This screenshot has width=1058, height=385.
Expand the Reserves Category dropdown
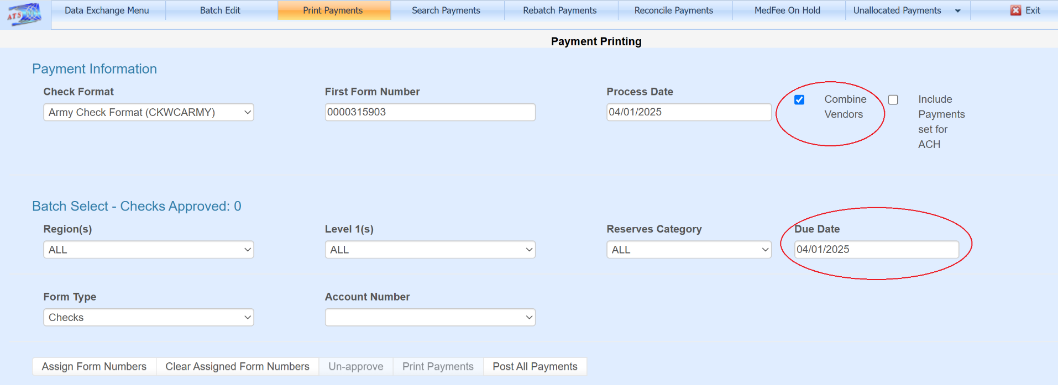[x=688, y=250]
